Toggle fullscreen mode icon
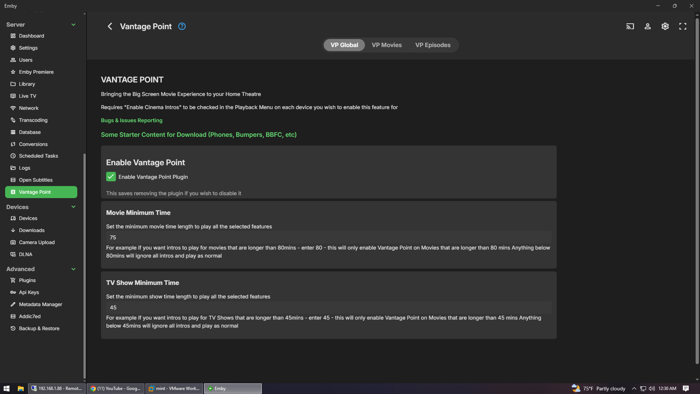700x394 pixels. pos(682,26)
